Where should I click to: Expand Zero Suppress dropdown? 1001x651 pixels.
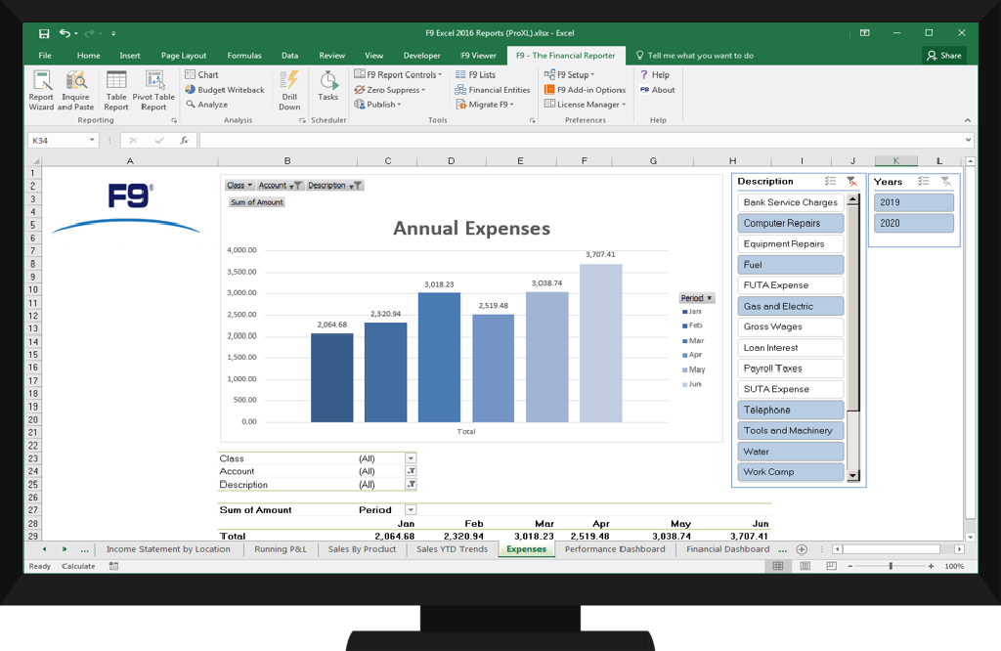[389, 90]
